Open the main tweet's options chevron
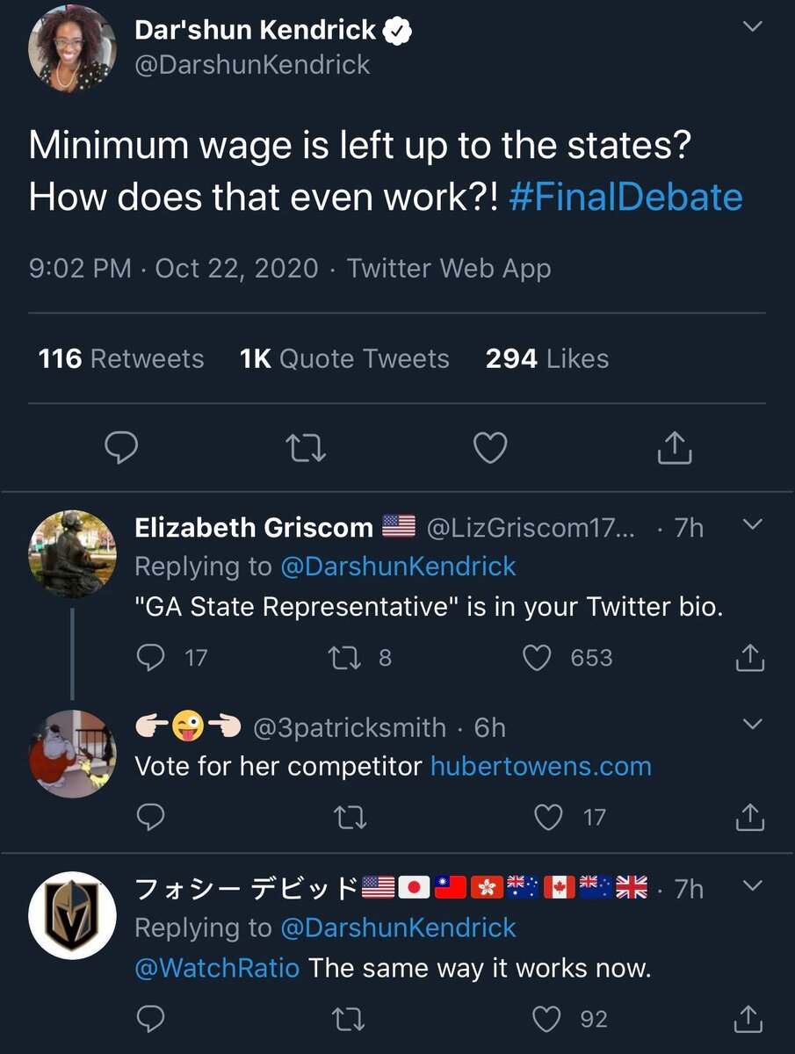Screen dimensions: 795x1054 point(752,27)
